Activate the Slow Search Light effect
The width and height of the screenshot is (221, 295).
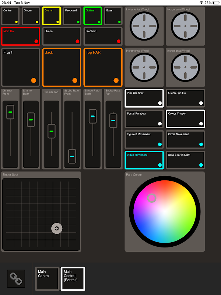(185, 160)
